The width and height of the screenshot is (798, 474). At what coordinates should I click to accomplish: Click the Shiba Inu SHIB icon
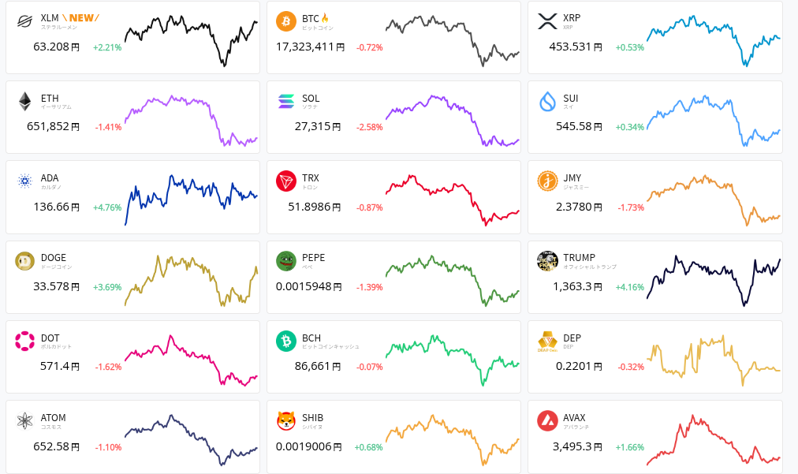pos(286,421)
